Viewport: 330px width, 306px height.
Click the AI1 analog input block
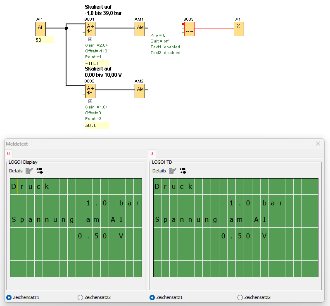coord(40,28)
